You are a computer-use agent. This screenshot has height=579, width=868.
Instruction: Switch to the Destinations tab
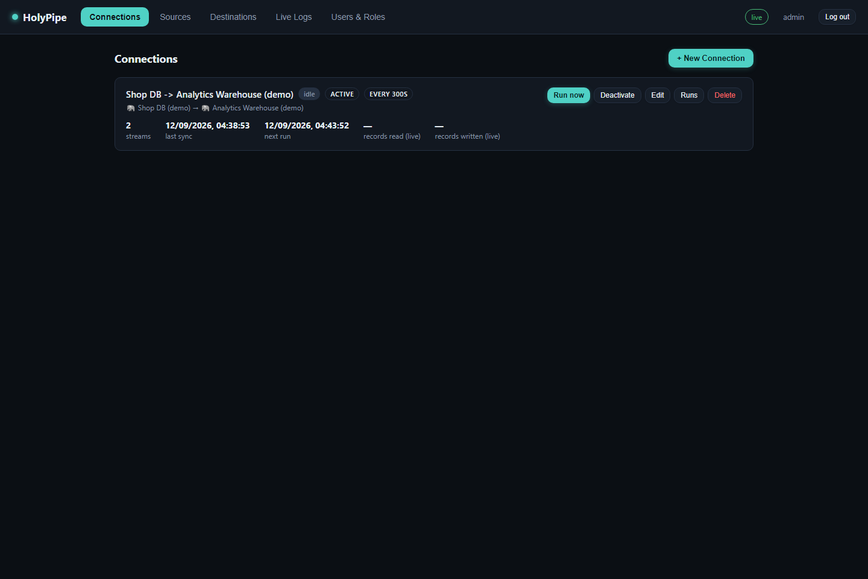tap(233, 17)
